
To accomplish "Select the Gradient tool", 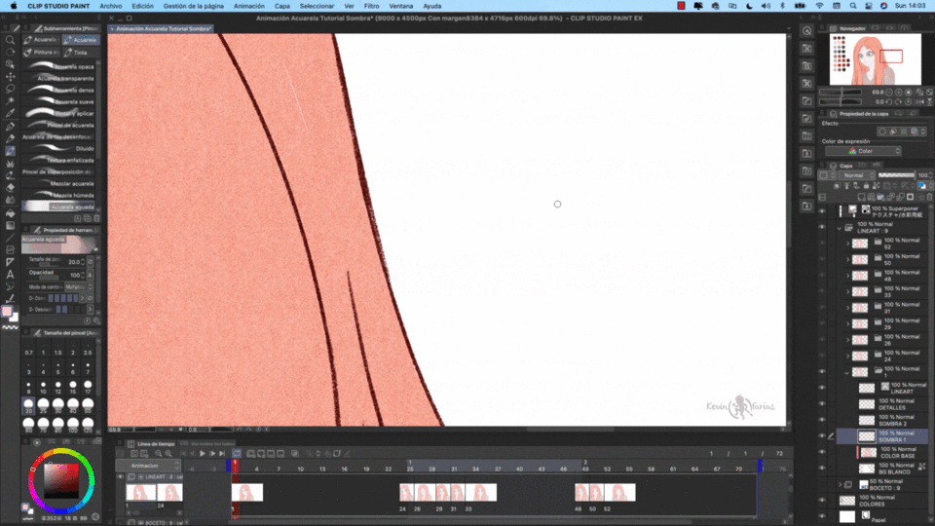I will coord(10,225).
